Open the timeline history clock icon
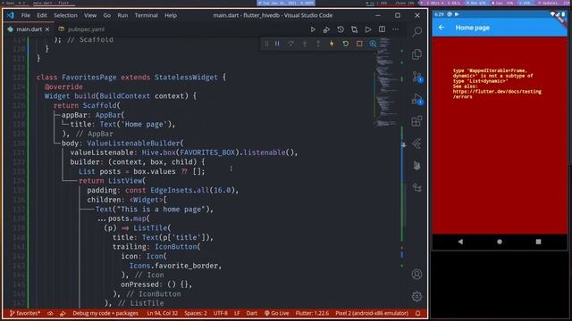Screen dimensions: 572x321 [341, 29]
